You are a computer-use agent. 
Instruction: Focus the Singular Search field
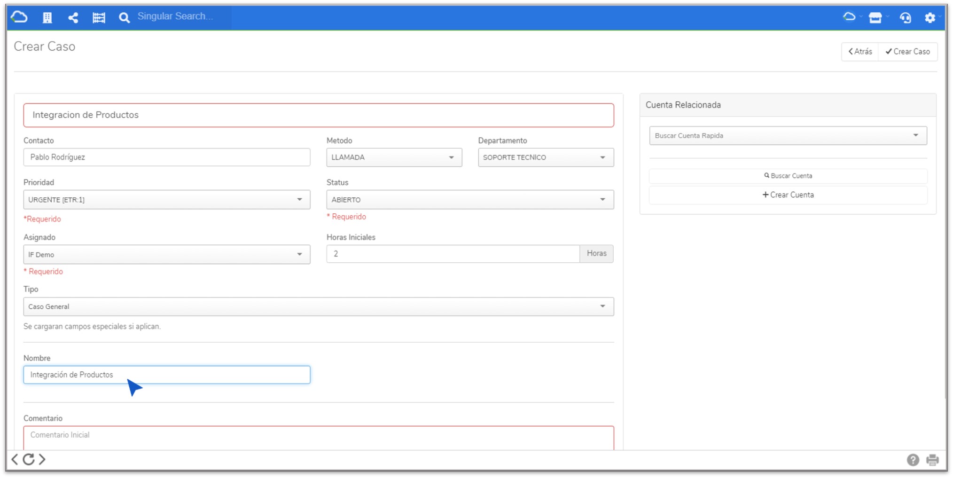[x=183, y=16]
